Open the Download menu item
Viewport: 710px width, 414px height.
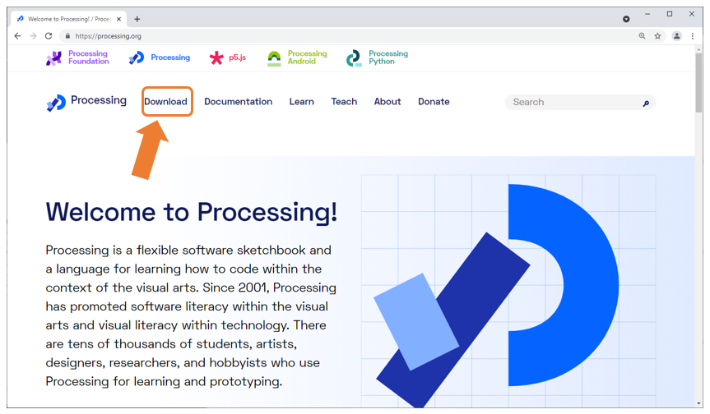point(165,102)
